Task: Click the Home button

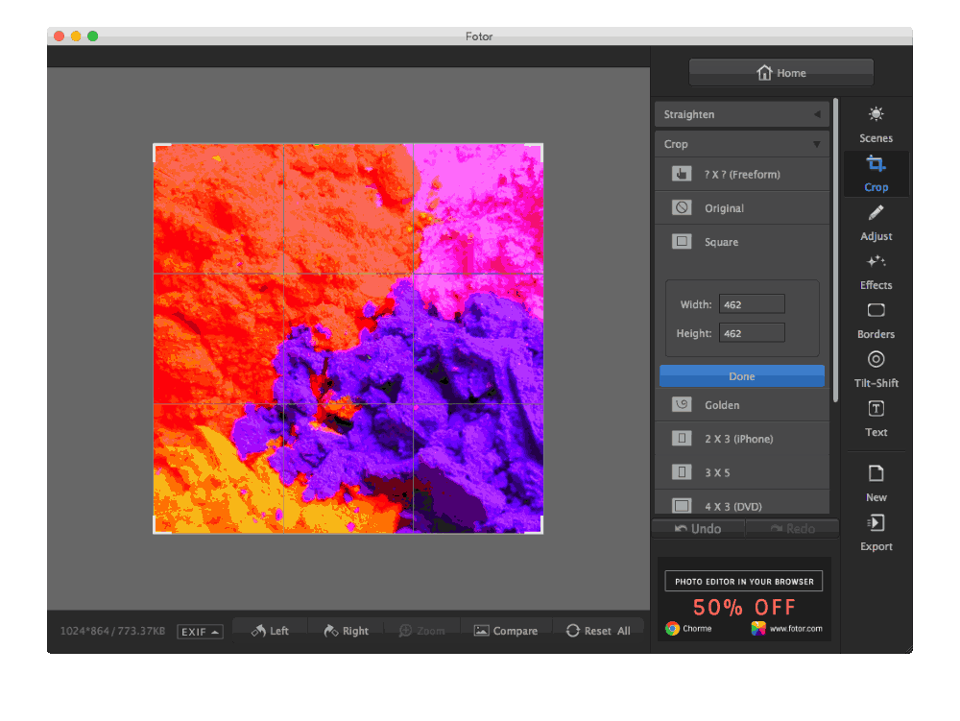Action: point(780,73)
